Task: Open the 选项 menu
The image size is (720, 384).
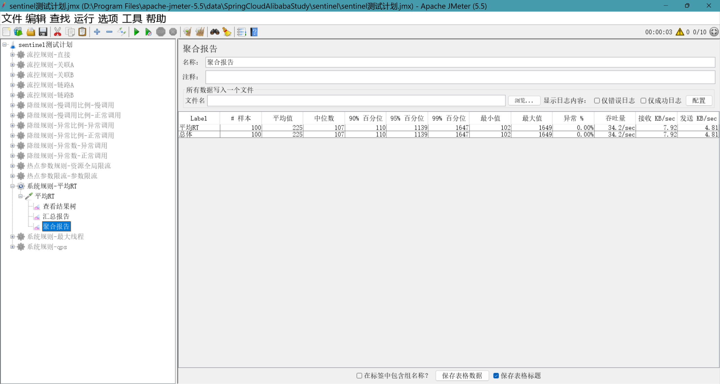Action: point(108,19)
